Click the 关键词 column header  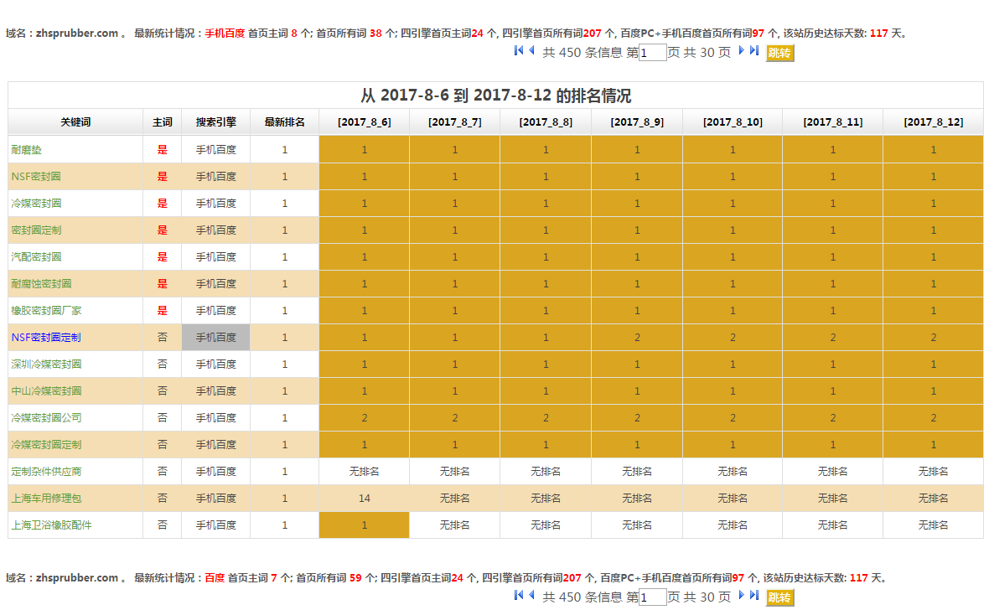pyautogui.click(x=75, y=122)
